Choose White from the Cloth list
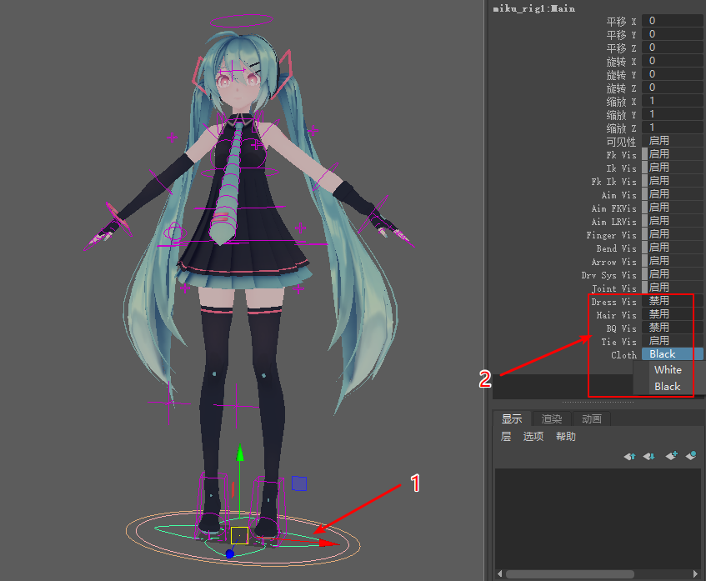The image size is (706, 581). point(668,370)
